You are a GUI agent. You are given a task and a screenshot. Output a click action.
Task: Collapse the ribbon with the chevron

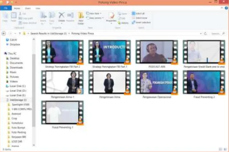222,8
